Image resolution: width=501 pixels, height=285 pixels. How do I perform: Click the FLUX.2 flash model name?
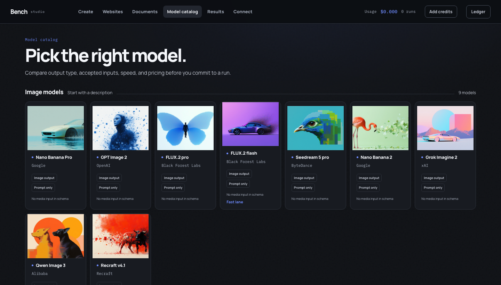[244, 153]
